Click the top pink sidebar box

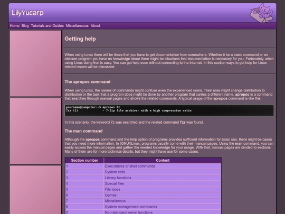pyautogui.click(x=36, y=63)
